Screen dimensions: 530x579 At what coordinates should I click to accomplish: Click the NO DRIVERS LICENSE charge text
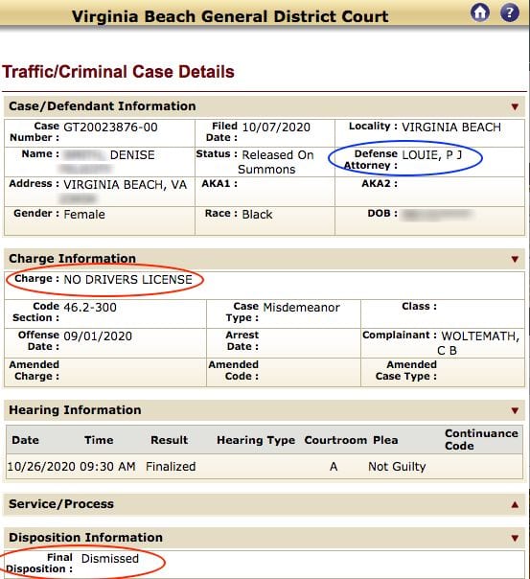pyautogui.click(x=128, y=280)
